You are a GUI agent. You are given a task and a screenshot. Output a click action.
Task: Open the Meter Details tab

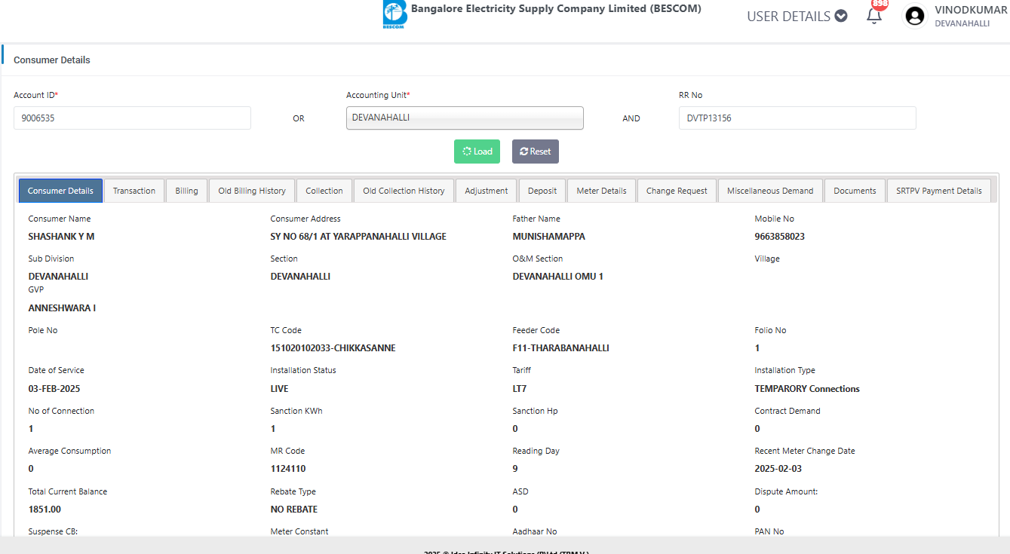tap(601, 191)
